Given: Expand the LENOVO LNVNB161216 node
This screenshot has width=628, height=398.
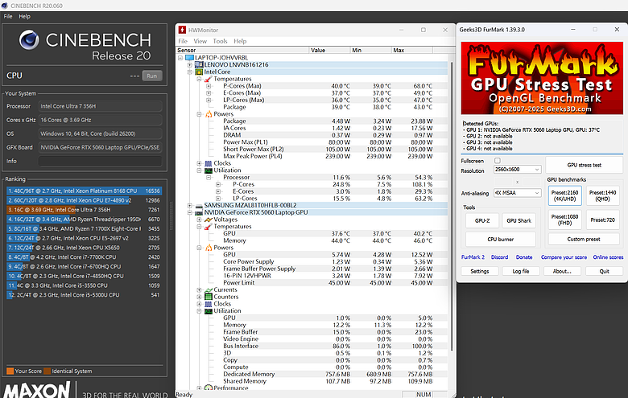Looking at the screenshot, I should tap(190, 65).
